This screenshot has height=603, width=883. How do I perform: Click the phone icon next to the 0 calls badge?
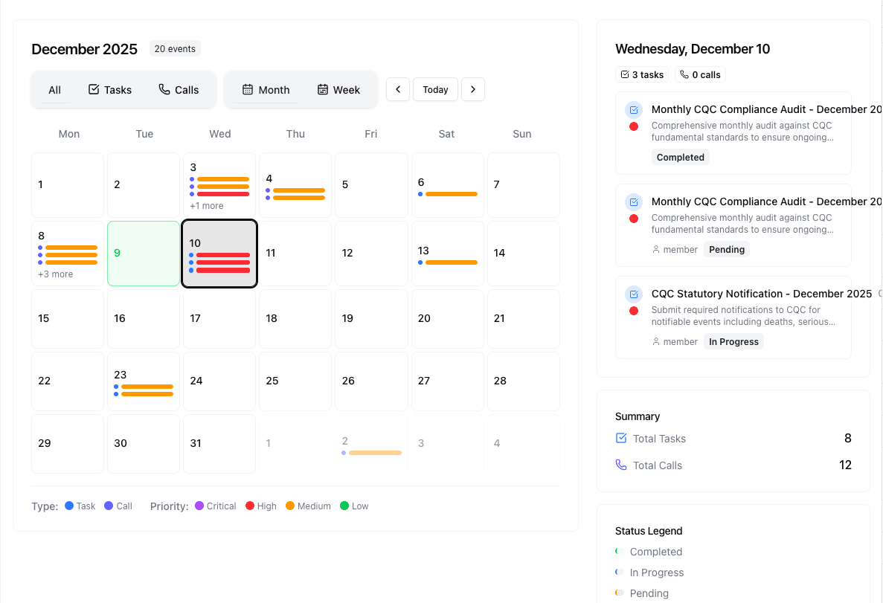point(682,74)
